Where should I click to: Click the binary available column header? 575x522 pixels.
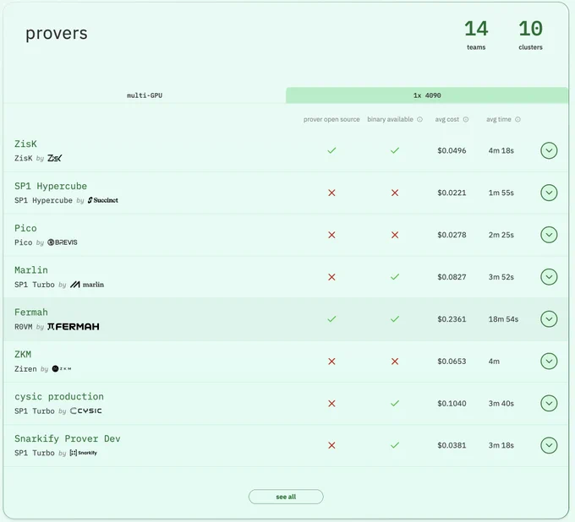tap(390, 119)
